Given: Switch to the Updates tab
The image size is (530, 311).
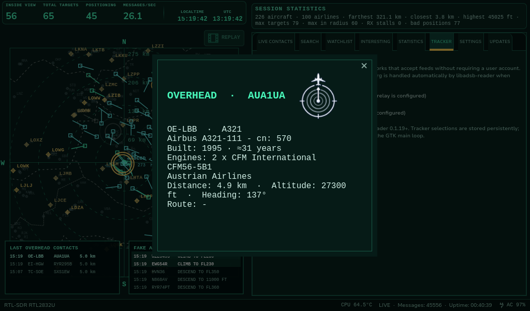Looking at the screenshot, I should point(499,41).
